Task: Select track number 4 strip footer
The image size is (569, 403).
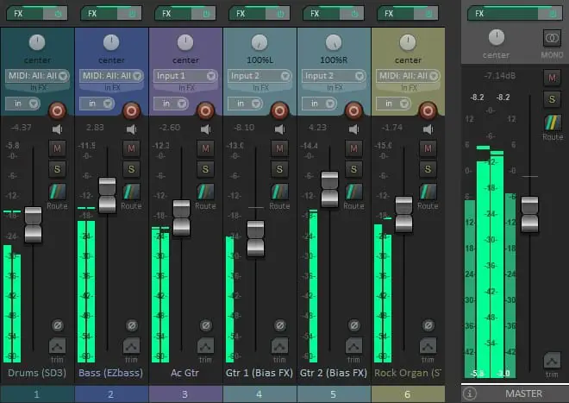Action: pyautogui.click(x=259, y=394)
